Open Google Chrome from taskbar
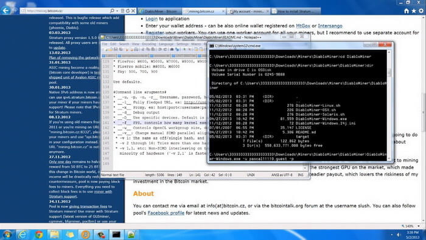The image size is (426, 240). [x=38, y=235]
